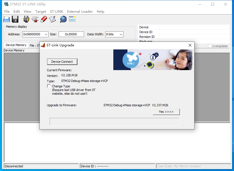Open the ST-LINK menu
Image resolution: width=234 pixels, height=171 pixels.
57,12
